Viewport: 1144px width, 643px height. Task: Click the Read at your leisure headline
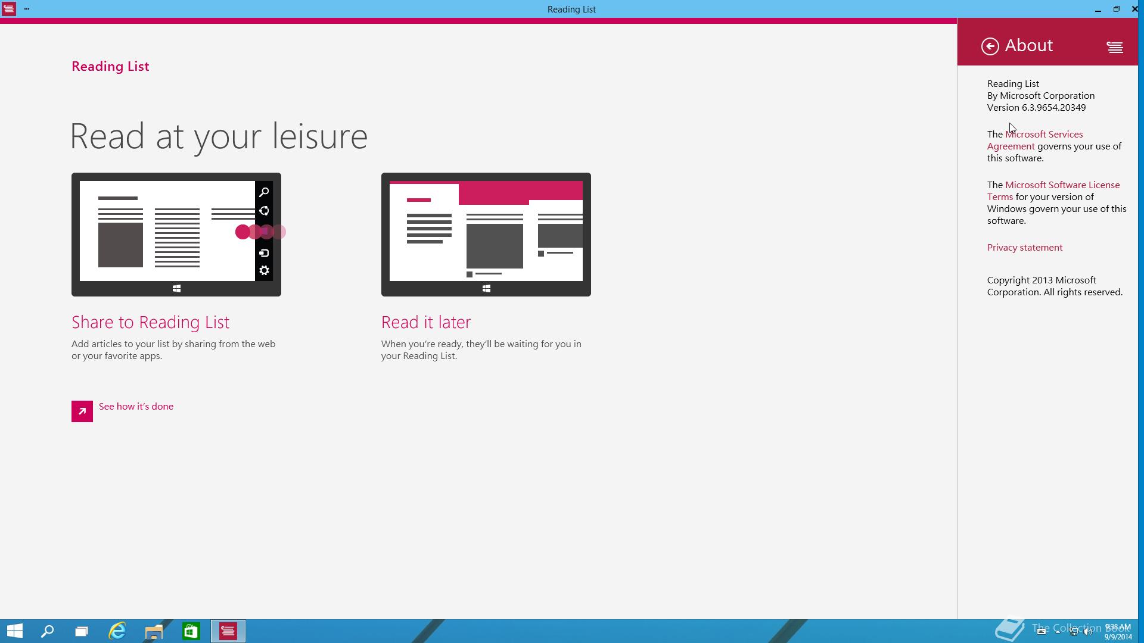tap(219, 137)
